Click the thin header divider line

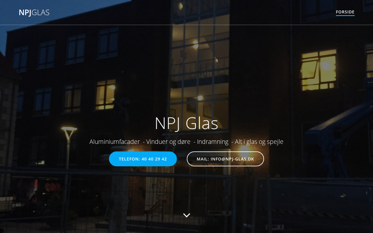point(186,25)
